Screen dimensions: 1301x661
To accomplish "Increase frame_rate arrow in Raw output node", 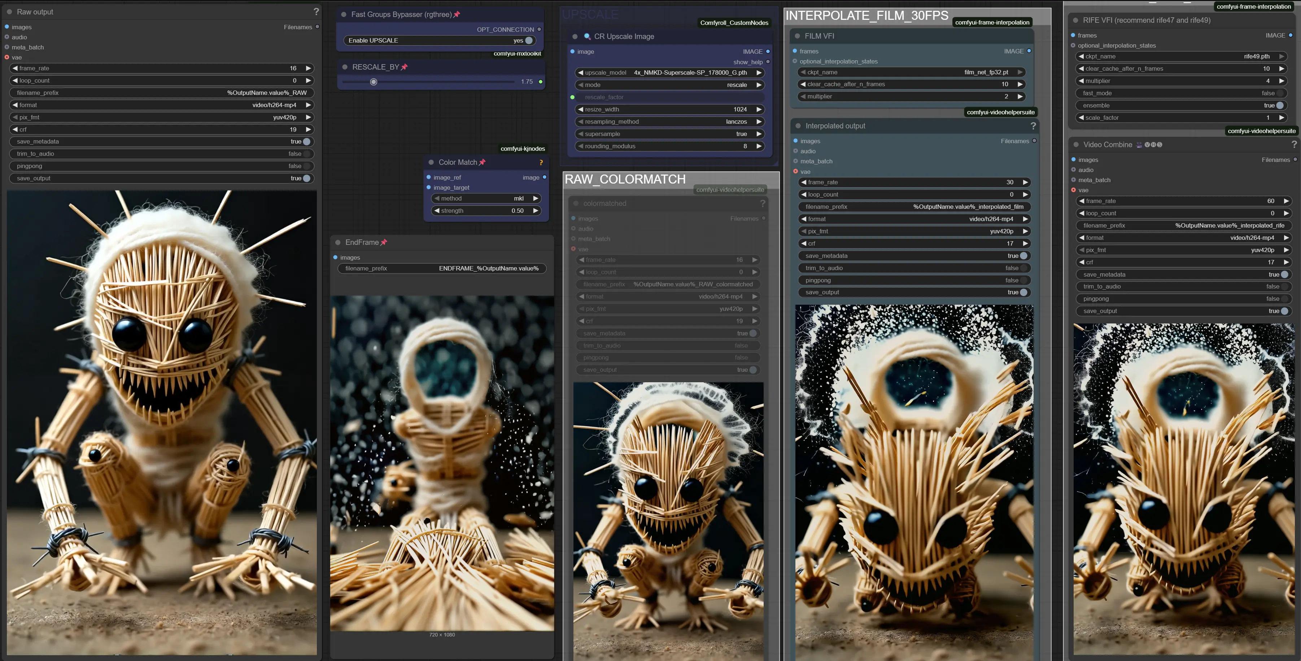I will point(308,68).
